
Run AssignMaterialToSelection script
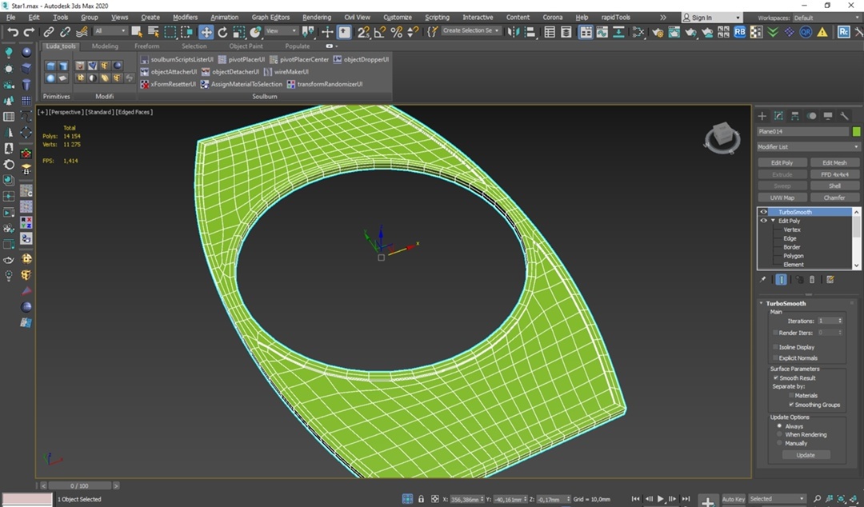[242, 84]
